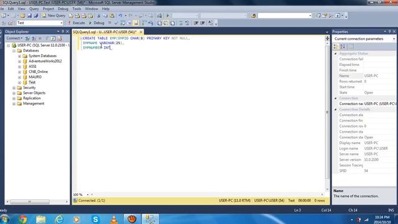The image size is (398, 224).
Task: Click Specify Values for Template Parameters icon
Action: pyautogui.click(x=211, y=23)
